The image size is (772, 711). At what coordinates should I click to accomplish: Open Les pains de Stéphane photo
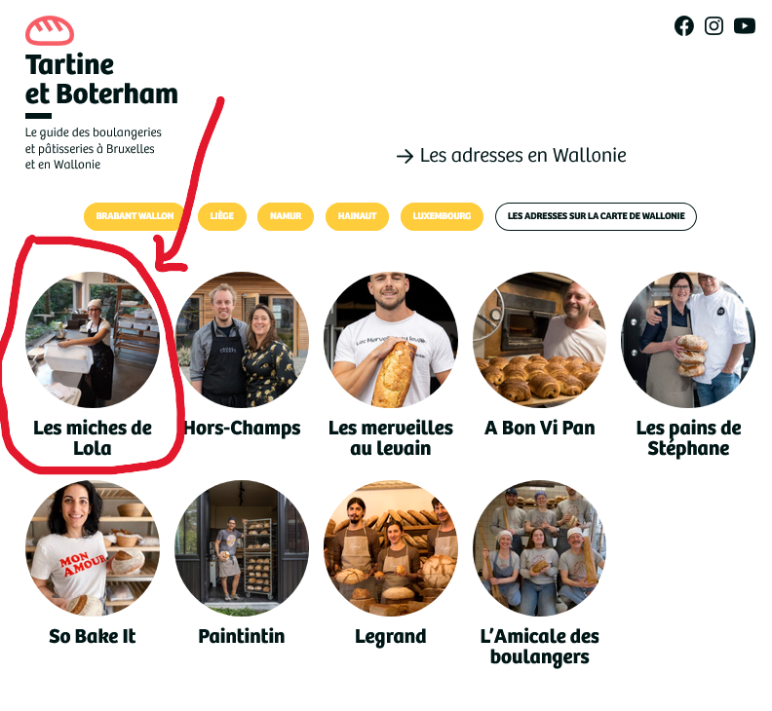tap(688, 340)
